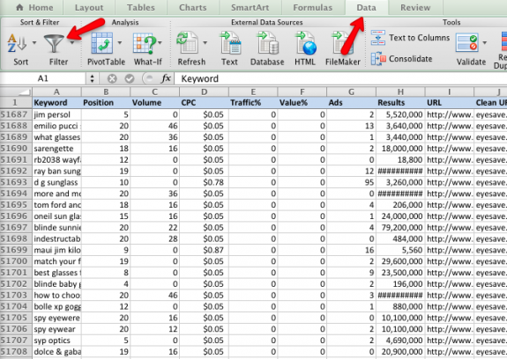
Task: Select row header 1
Action: click(x=16, y=103)
